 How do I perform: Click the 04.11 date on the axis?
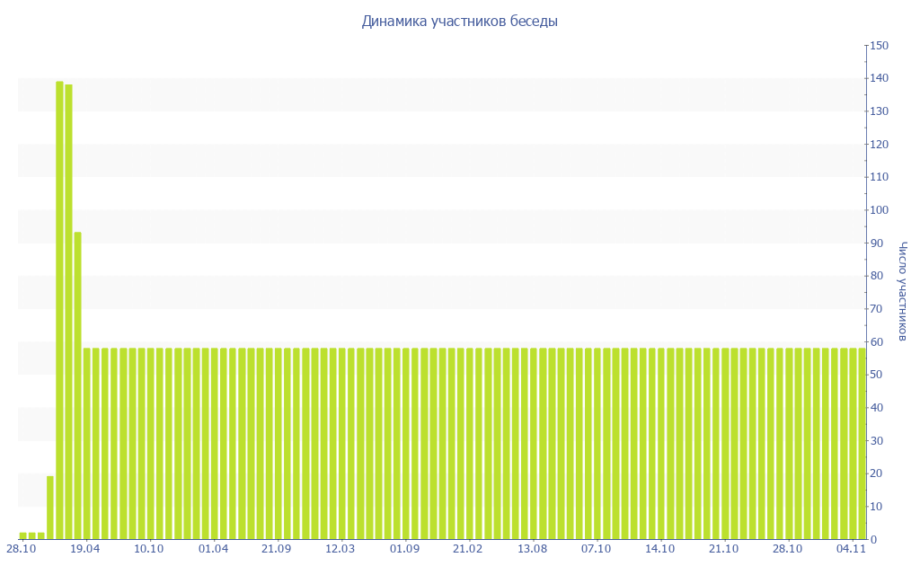coord(851,549)
